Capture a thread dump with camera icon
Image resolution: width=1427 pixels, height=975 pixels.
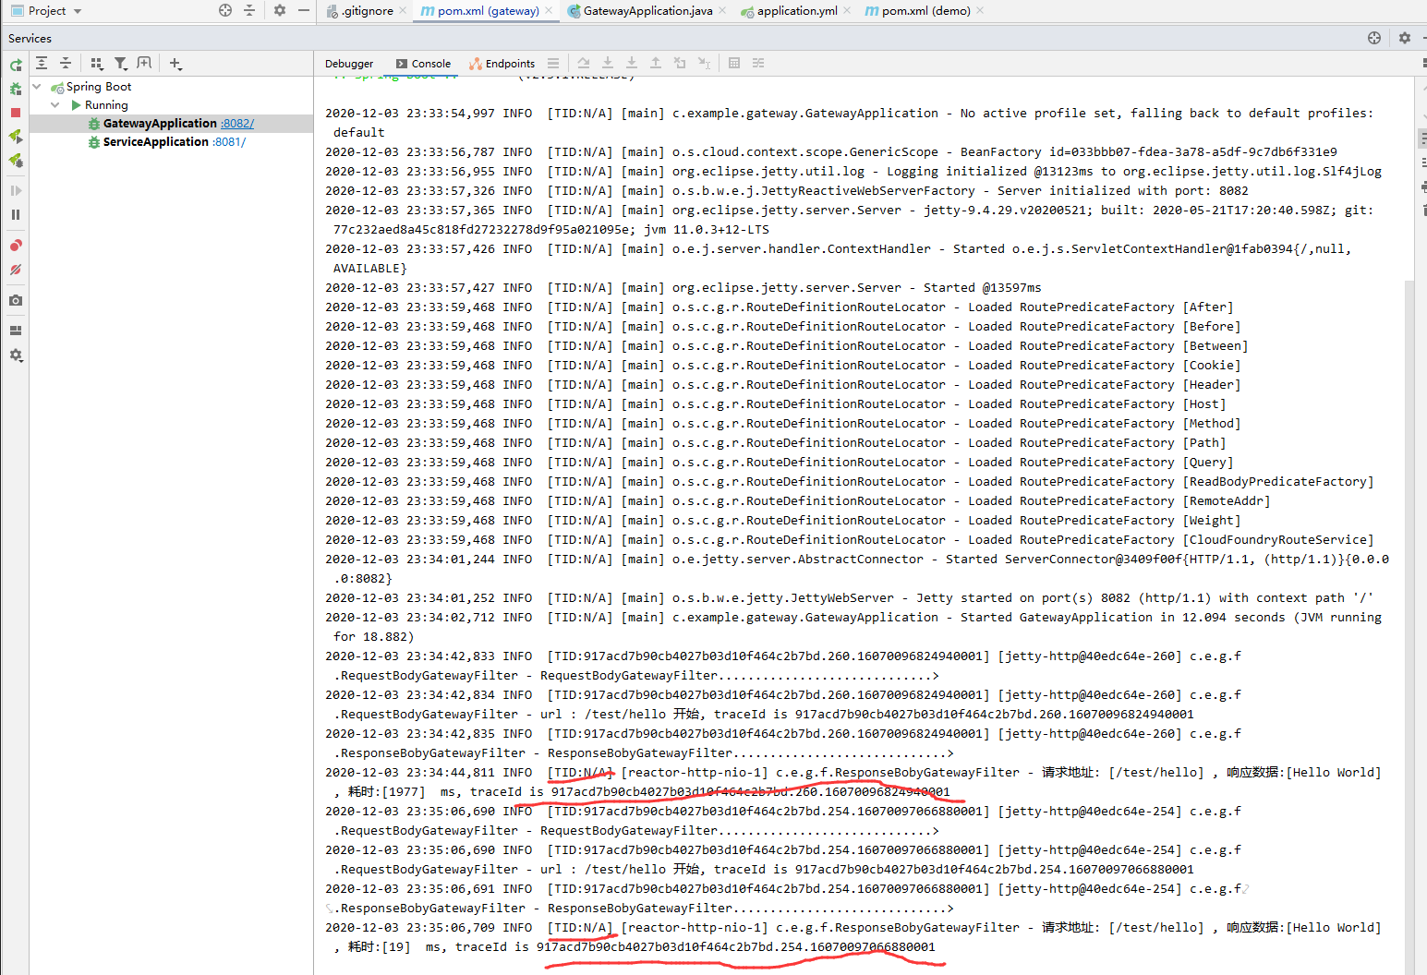[x=15, y=300]
